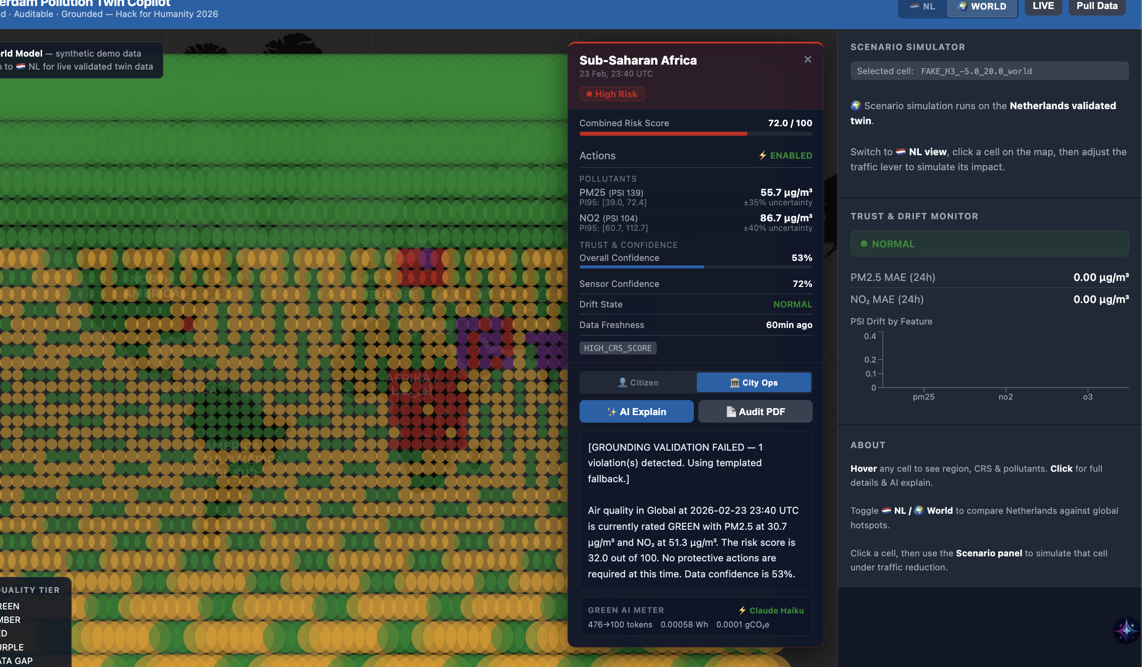
Task: Download the Audit PDF report
Action: point(755,412)
